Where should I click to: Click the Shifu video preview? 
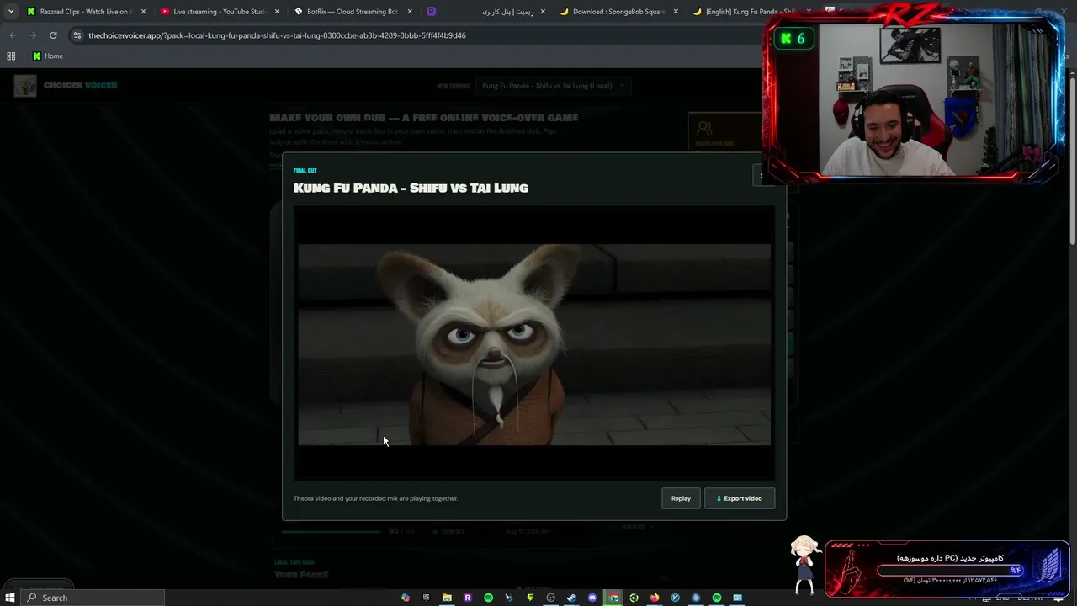(x=534, y=344)
